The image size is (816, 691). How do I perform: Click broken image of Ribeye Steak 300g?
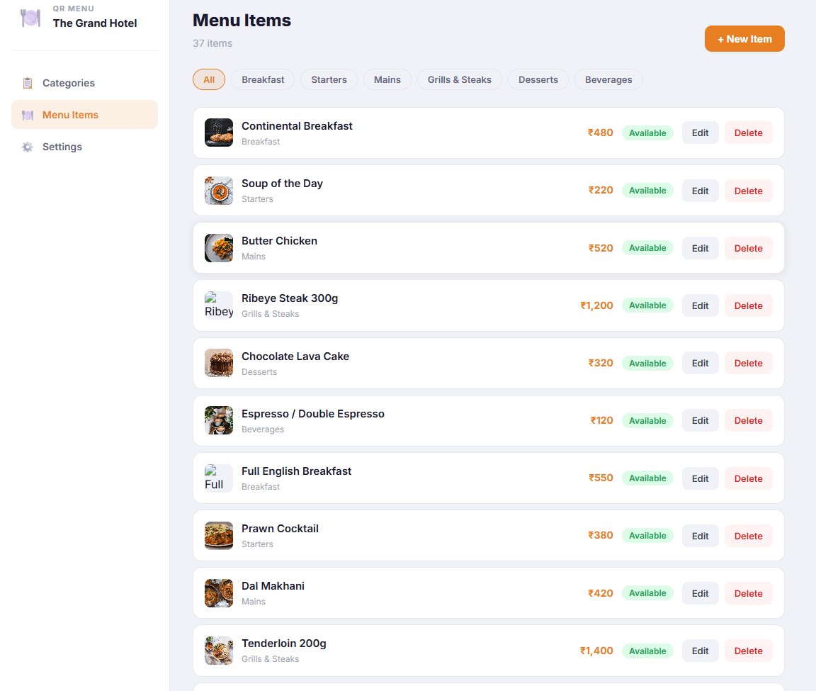219,305
